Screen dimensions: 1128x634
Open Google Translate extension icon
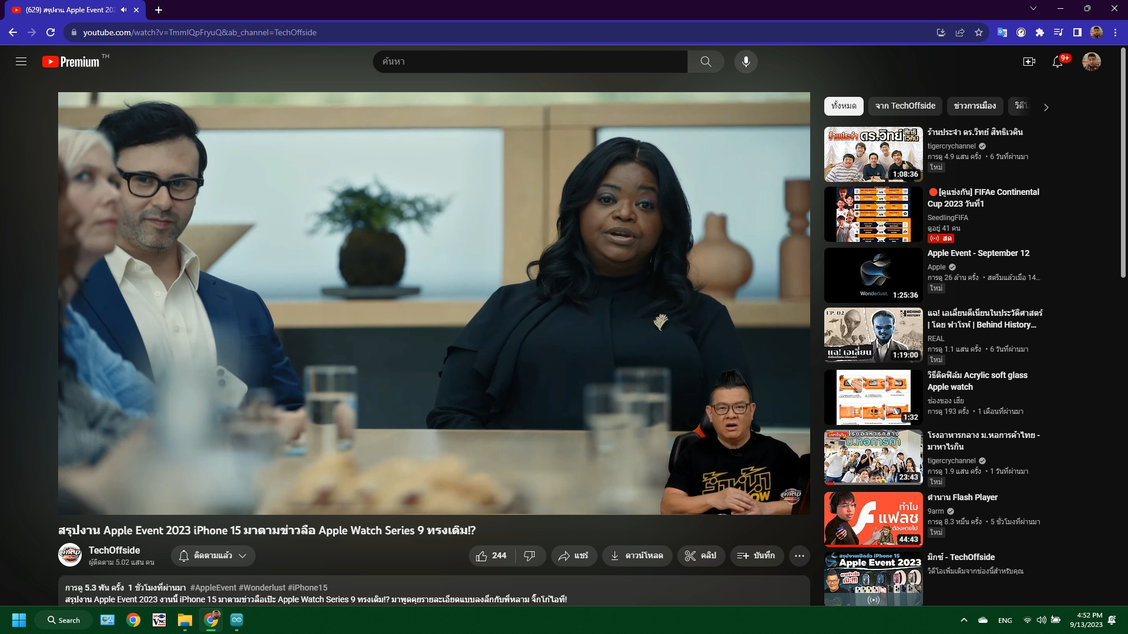pos(1002,32)
